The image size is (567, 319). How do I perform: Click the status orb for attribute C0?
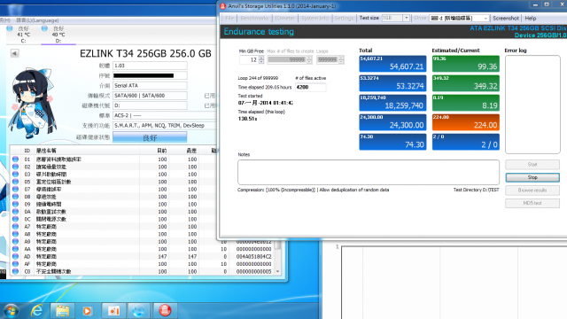[x=15, y=271]
